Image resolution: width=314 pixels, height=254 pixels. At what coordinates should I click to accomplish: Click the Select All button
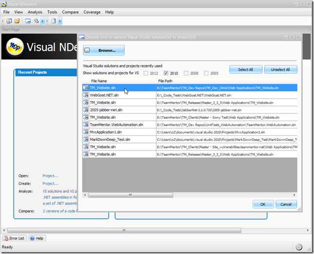[246, 69]
